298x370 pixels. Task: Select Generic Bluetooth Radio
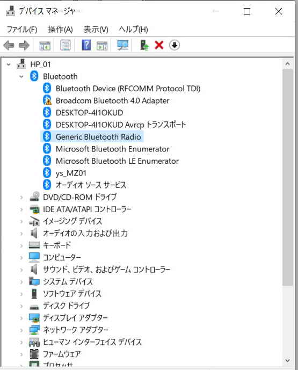(98, 137)
